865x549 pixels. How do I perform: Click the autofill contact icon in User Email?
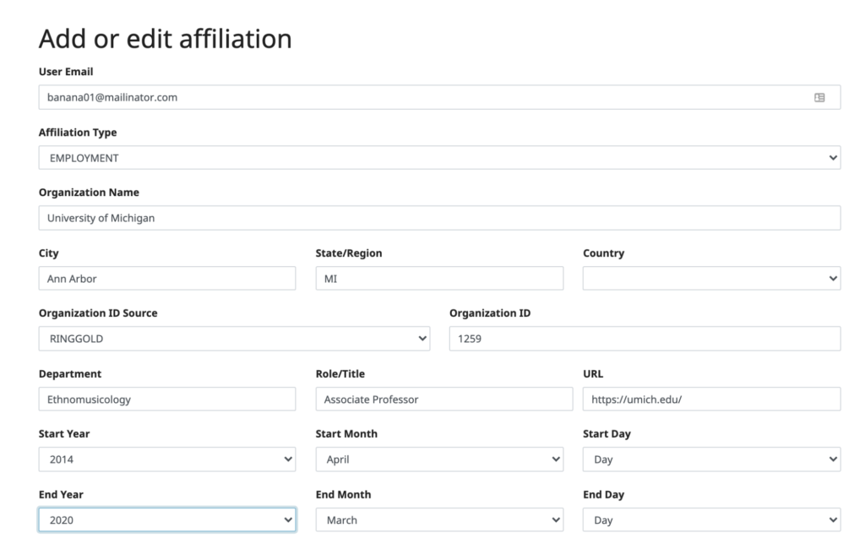819,97
